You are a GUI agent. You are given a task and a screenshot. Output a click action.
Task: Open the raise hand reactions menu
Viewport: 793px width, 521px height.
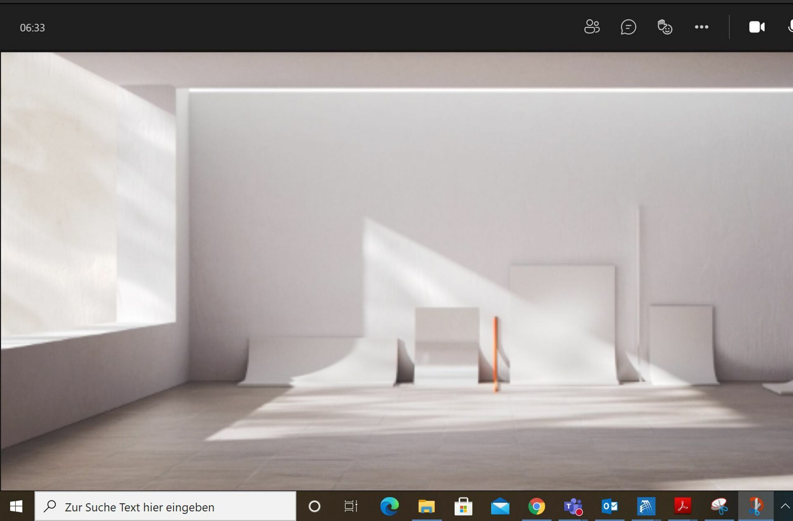pos(665,27)
